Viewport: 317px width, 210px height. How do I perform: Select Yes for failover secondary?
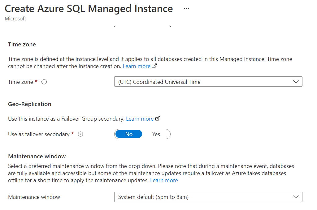(x=156, y=134)
